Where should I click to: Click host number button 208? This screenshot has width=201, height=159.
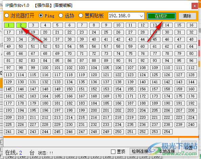[192, 110]
